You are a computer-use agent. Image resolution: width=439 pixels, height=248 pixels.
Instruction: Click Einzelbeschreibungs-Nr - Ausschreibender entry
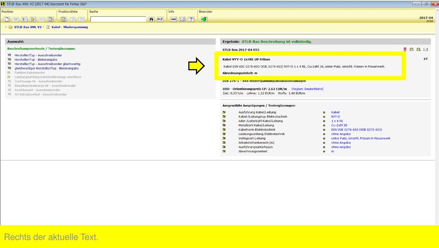click(x=45, y=86)
